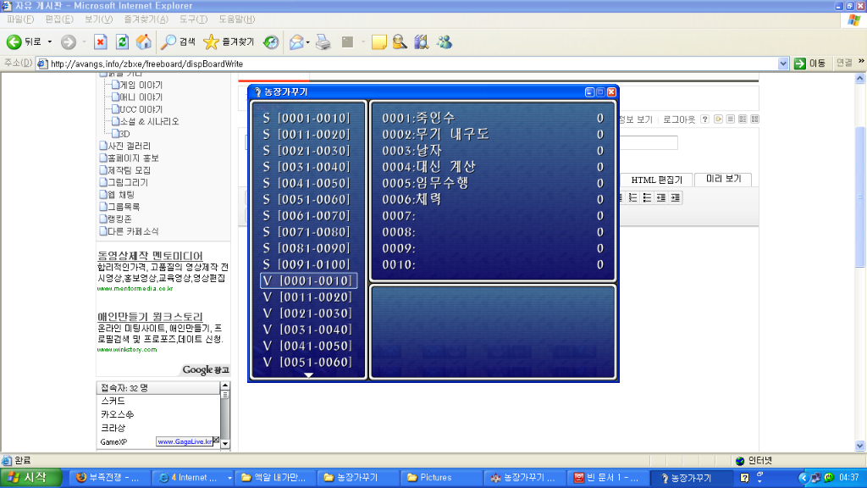Select V [0031-0040] in game list
This screenshot has height=488, width=867.
pyautogui.click(x=306, y=330)
